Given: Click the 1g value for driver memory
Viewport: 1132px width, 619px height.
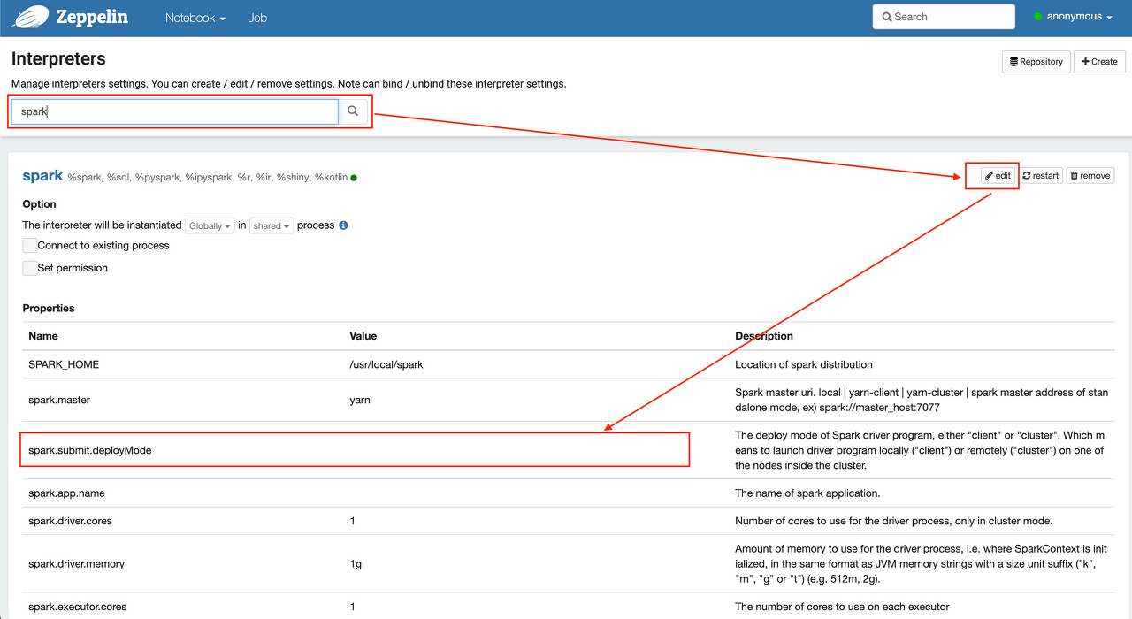Looking at the screenshot, I should point(356,563).
